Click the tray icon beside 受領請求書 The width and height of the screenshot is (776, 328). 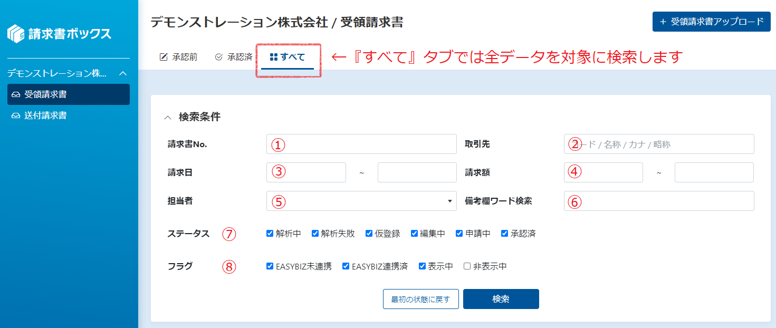[16, 95]
